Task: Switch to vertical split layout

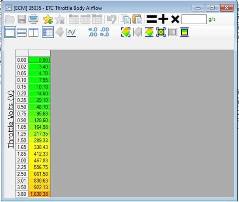Action: coord(34,32)
